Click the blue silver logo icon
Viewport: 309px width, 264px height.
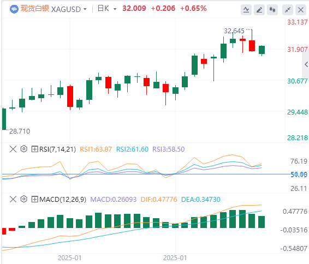pyautogui.click(x=14, y=9)
